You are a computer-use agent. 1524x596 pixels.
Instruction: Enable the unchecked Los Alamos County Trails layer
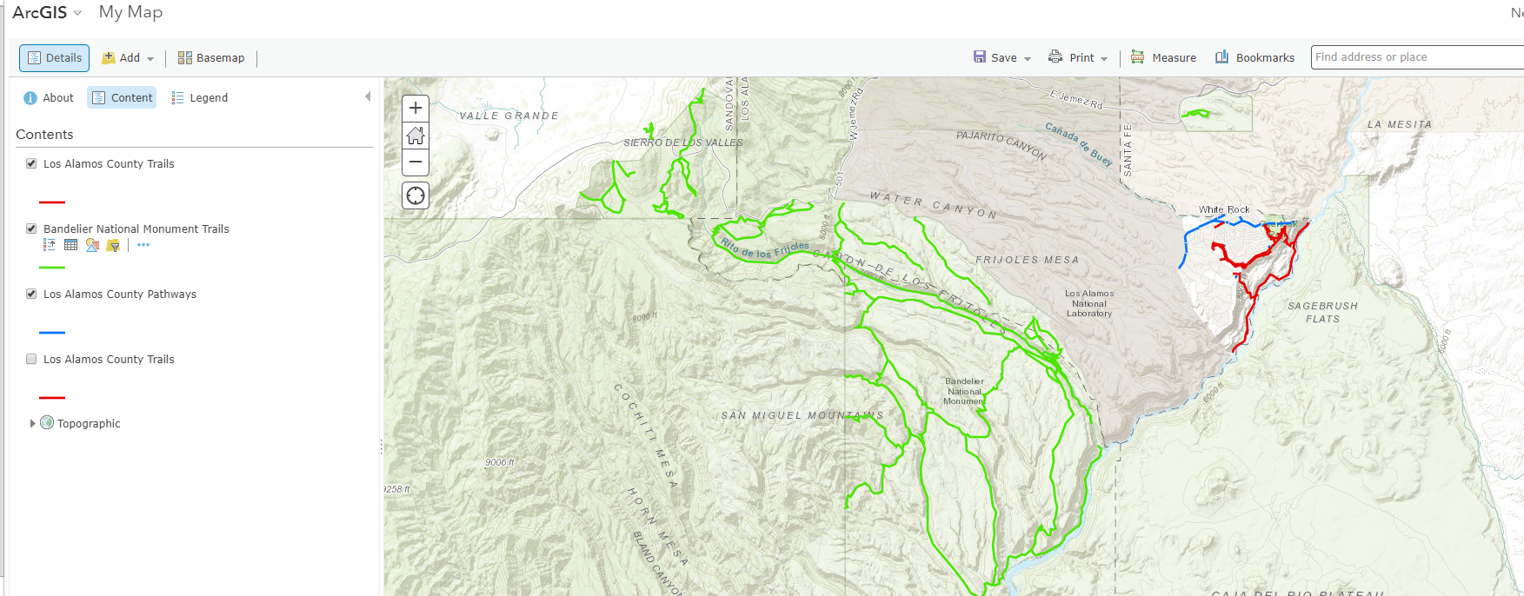point(31,359)
